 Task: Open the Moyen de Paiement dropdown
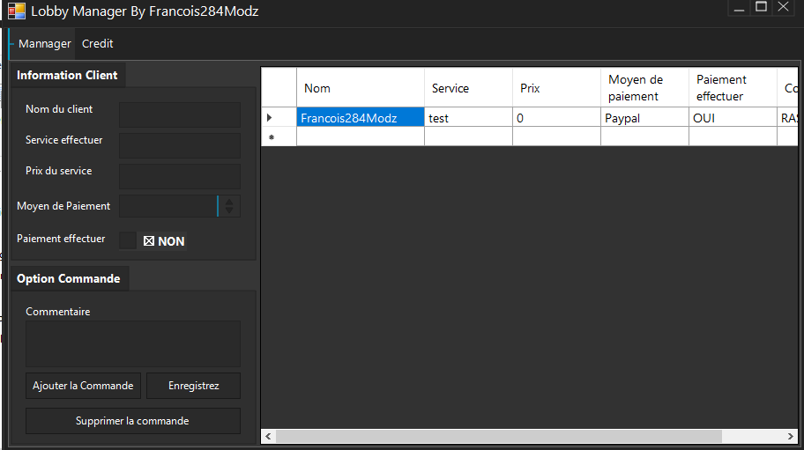tap(180, 206)
